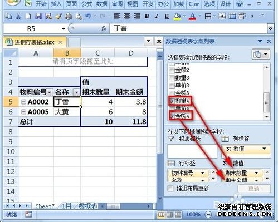Uncheck the 金额4 field checkbox
The image size is (278, 222).
click(172, 116)
